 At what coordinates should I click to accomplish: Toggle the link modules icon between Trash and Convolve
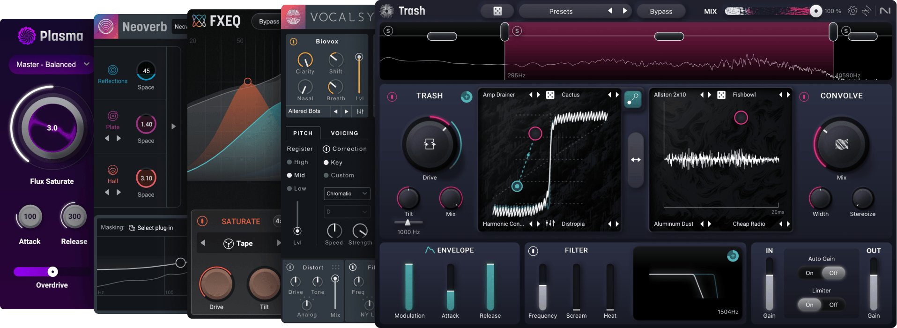(633, 99)
